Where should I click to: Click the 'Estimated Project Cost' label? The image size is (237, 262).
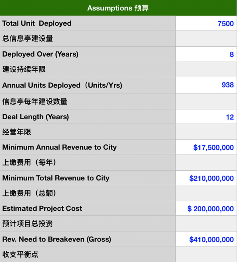(42, 208)
